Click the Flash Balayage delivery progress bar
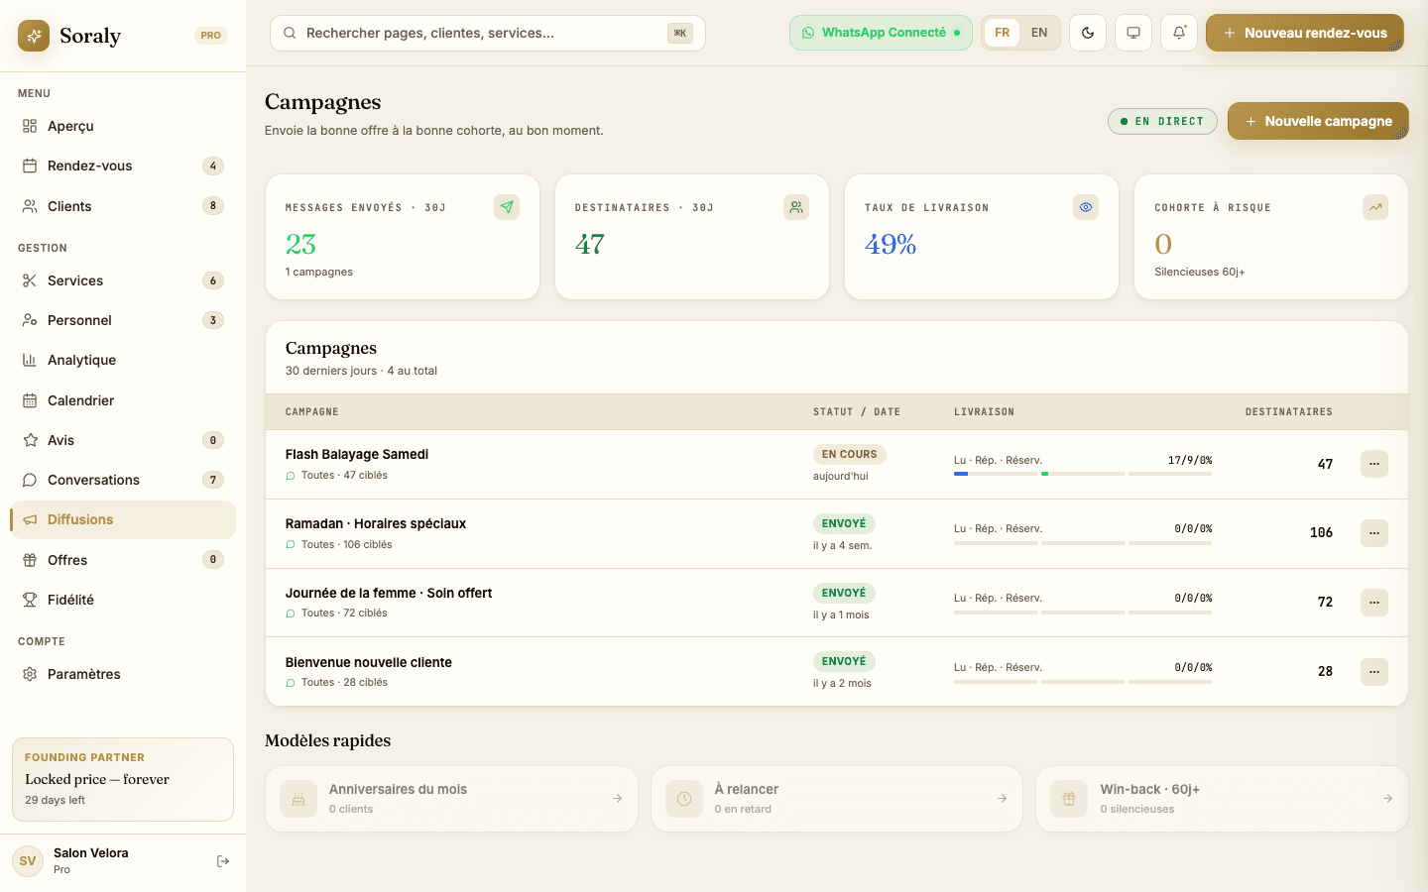Screen dimensions: 1428x892 tap(1082, 474)
